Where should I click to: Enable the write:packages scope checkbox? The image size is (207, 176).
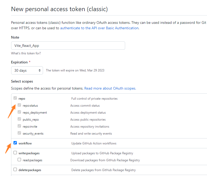[15, 153]
